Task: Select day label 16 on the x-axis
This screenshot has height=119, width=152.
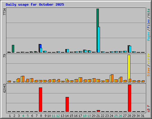Action: coord(76,116)
